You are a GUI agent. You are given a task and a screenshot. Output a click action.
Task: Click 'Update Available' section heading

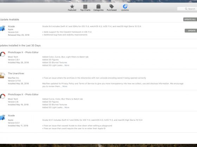click(x=9, y=20)
